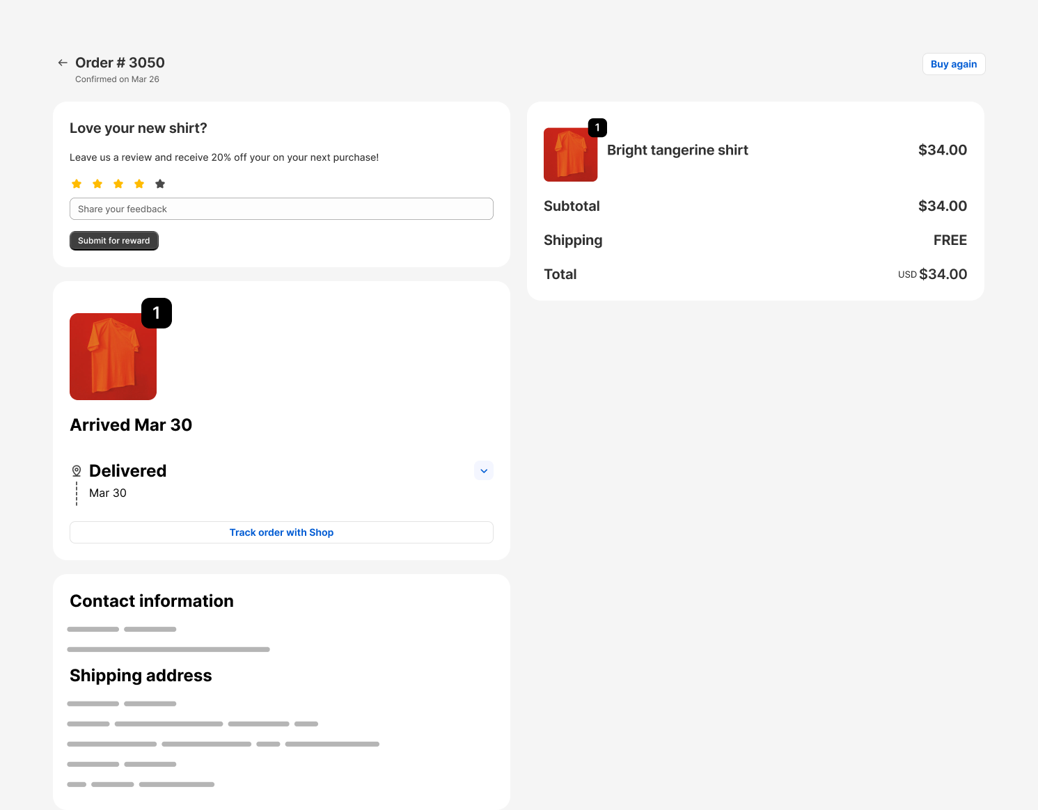The width and height of the screenshot is (1038, 810).
Task: Click the Contact information heading
Action: (x=152, y=601)
